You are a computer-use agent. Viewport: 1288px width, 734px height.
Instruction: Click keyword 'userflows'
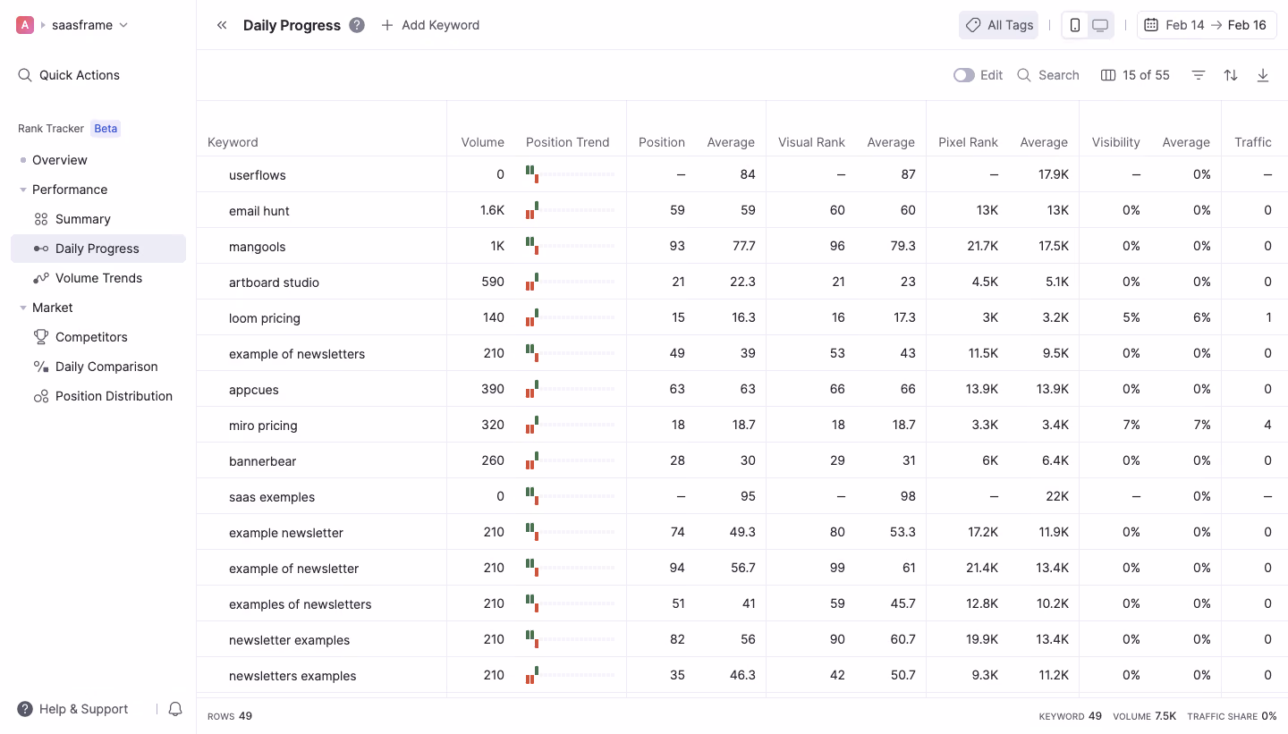(x=258, y=175)
